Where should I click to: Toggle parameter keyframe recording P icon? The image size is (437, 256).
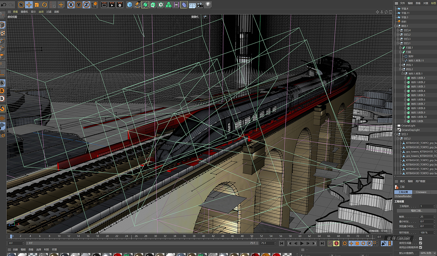[x=369, y=243]
